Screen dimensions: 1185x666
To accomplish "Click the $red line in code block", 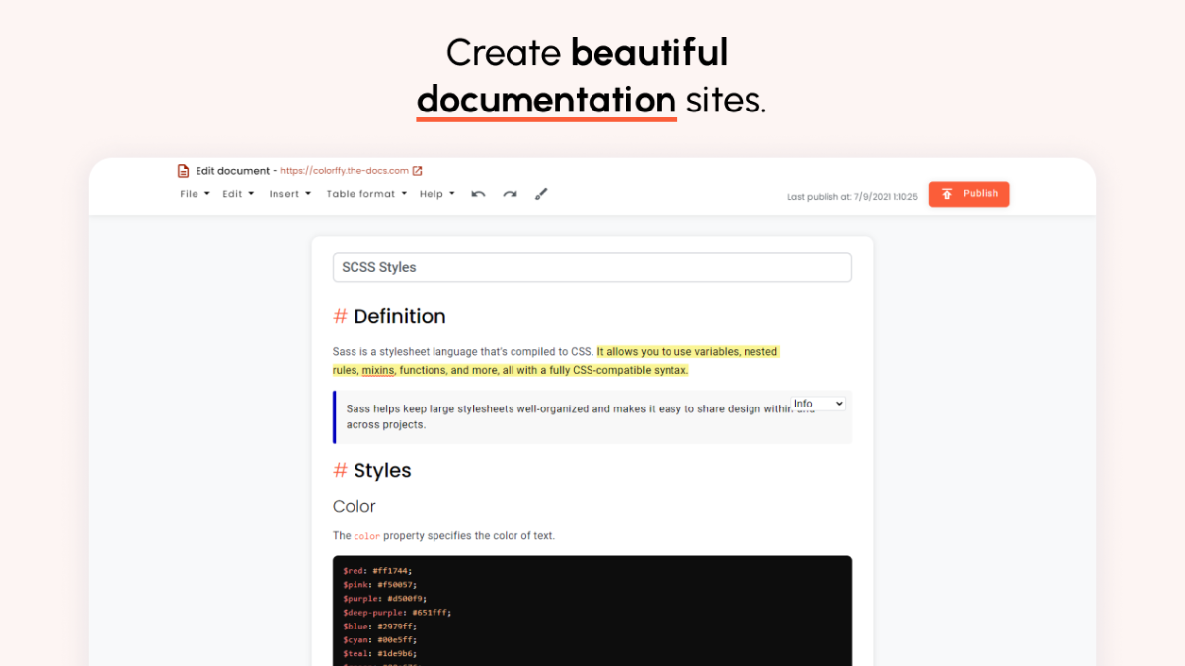I will (377, 571).
